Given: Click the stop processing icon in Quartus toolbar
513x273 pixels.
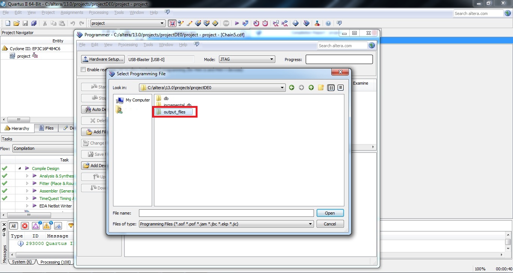Looking at the screenshot, I should tap(226, 23).
